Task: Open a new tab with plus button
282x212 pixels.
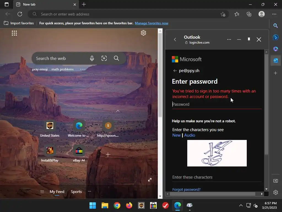Action: [x=84, y=4]
